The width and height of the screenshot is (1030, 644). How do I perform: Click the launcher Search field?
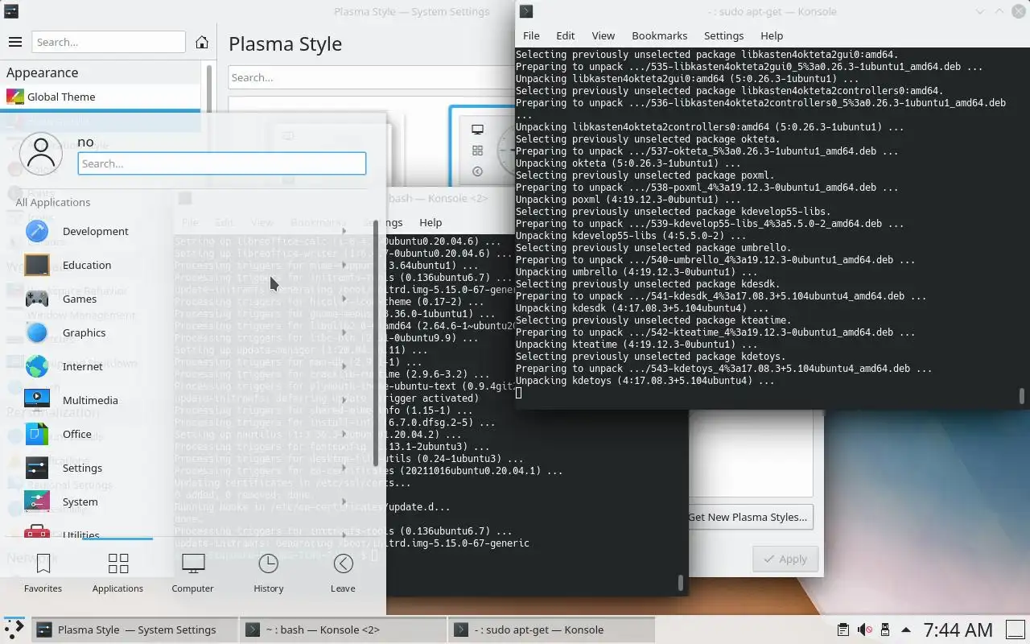pyautogui.click(x=222, y=163)
